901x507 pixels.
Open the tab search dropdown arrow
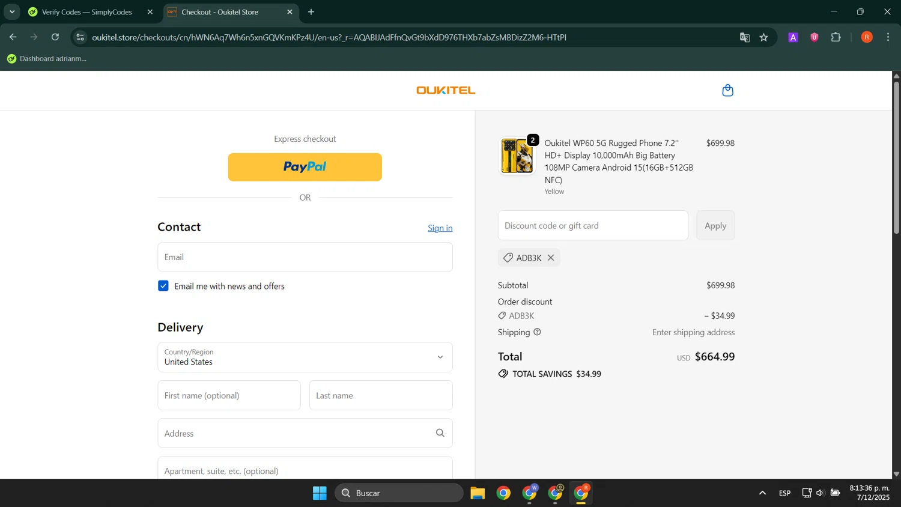[12, 12]
